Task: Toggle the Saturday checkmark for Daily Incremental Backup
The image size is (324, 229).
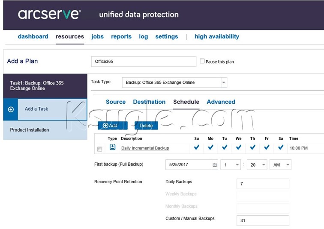Action: click(281, 147)
